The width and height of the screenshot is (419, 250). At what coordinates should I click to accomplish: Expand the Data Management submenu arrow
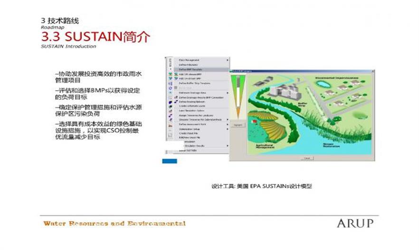[228, 60]
